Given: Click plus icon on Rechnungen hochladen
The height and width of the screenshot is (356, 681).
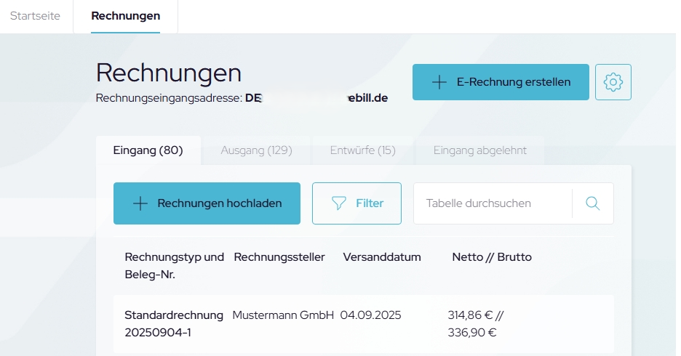Looking at the screenshot, I should [x=140, y=203].
